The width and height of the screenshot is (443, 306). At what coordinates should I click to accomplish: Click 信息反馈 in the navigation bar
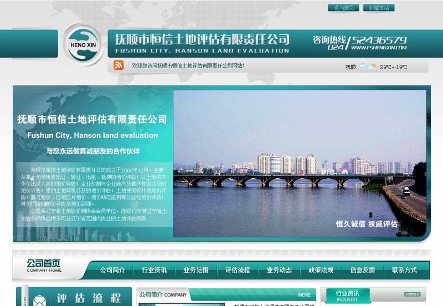click(x=363, y=271)
